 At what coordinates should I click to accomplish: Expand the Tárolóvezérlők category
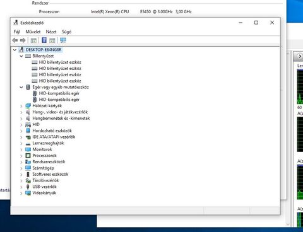pyautogui.click(x=21, y=181)
